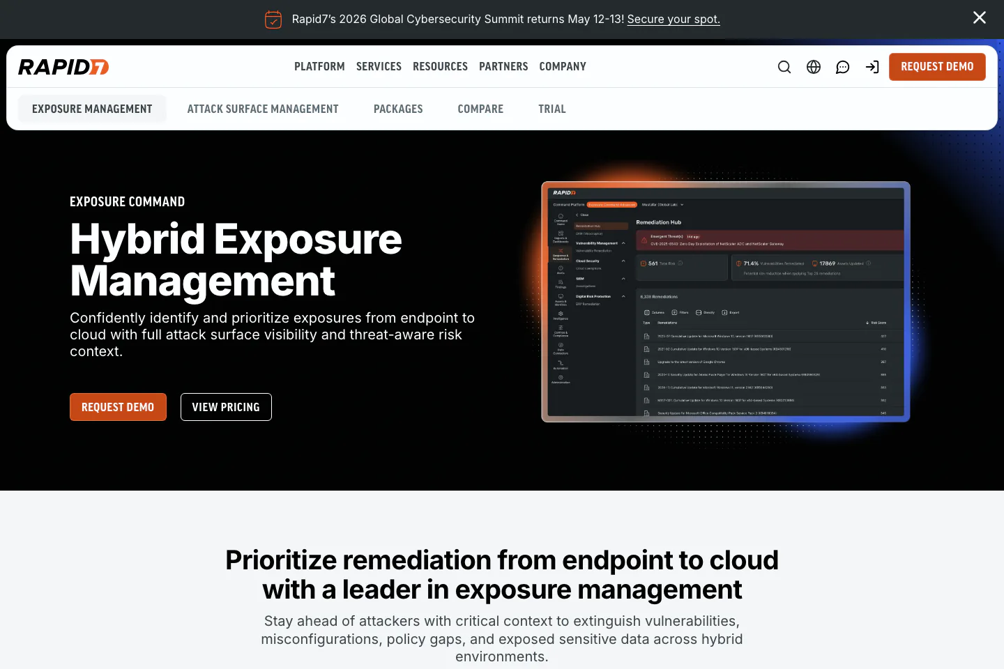This screenshot has height=669, width=1004.
Task: Expand the Resources menu
Action: coord(440,67)
